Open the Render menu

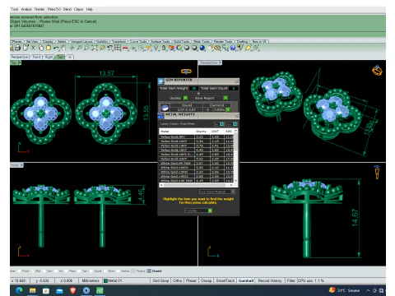point(39,9)
